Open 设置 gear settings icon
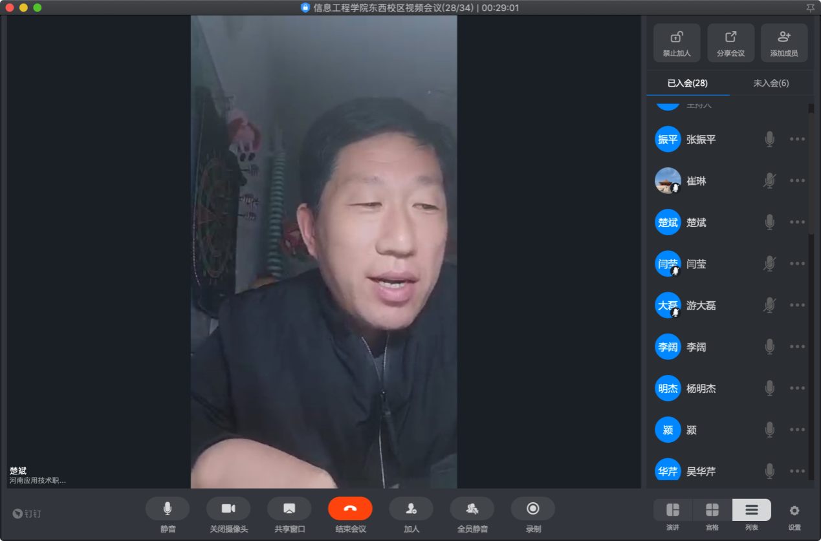 794,511
